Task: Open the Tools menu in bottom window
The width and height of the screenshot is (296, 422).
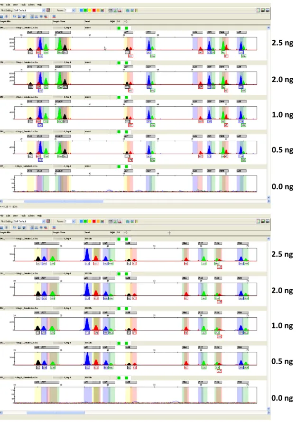Action: coord(23,216)
